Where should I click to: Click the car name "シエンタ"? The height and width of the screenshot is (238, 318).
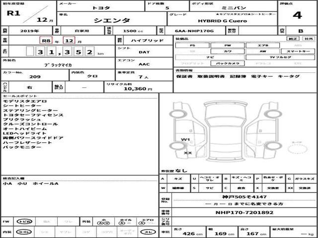pos(112,20)
